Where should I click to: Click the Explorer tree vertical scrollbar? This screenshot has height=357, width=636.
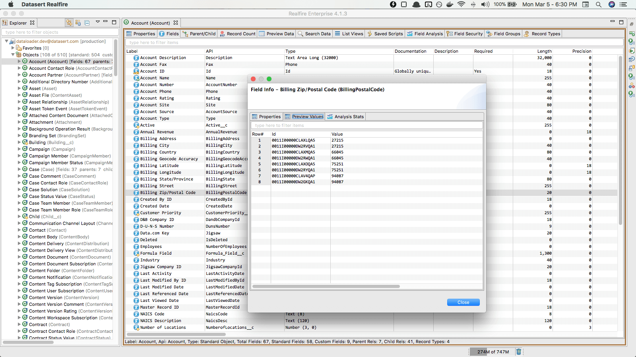[116, 58]
